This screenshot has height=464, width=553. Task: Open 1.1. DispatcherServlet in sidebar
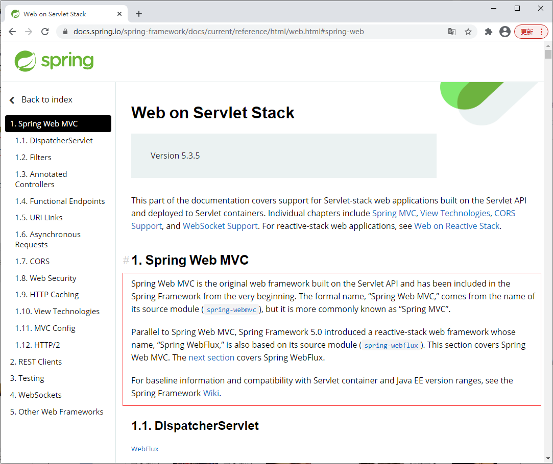[x=54, y=141]
